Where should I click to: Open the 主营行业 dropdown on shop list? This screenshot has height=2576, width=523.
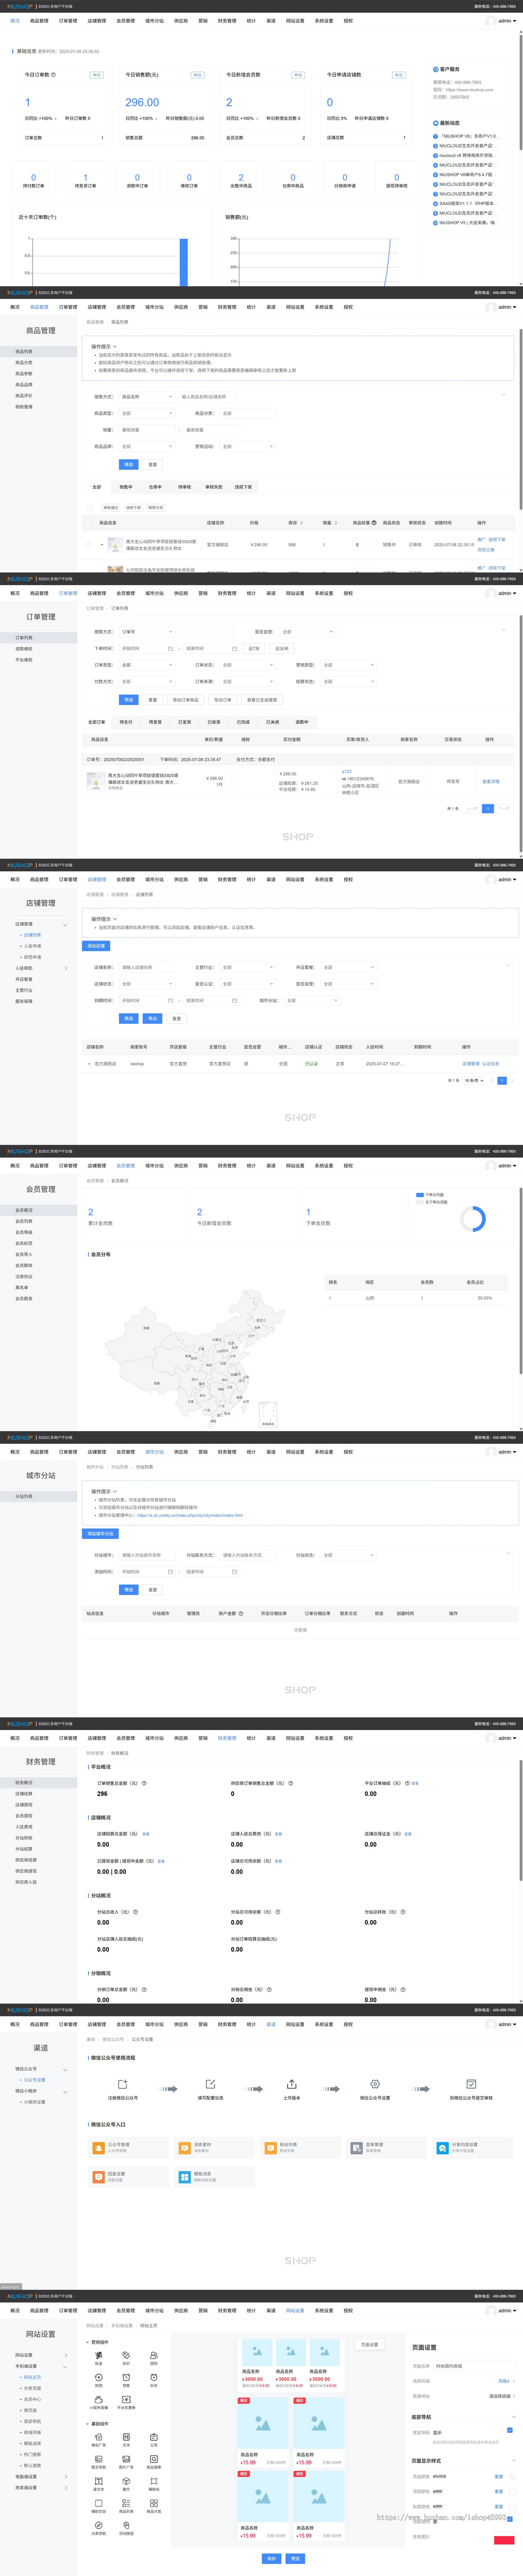pos(248,967)
